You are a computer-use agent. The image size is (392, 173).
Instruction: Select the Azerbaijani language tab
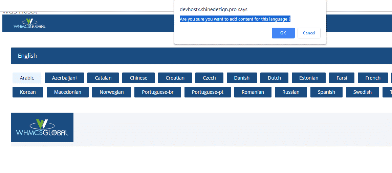coord(64,78)
